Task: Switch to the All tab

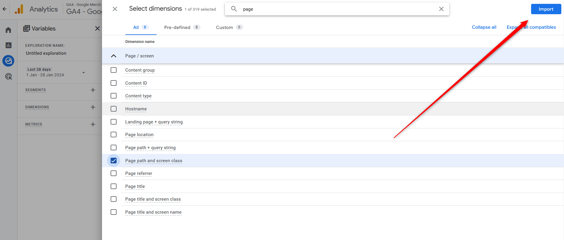Action: point(141,27)
